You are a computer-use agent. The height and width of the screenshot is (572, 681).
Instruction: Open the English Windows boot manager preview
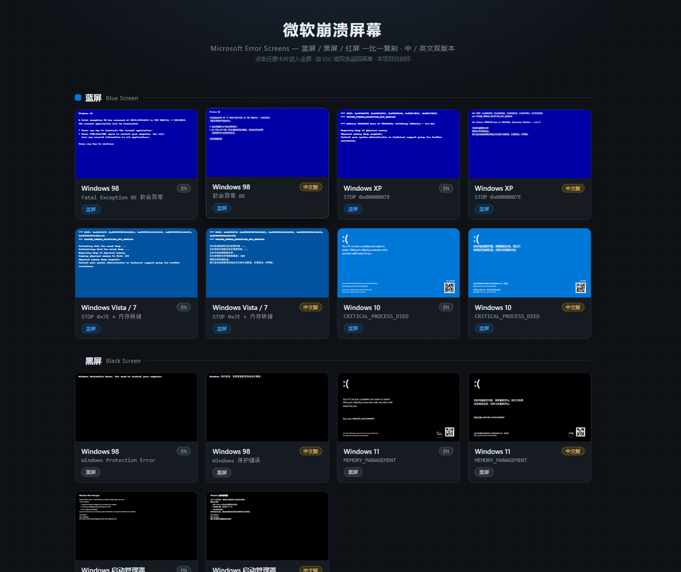[x=136, y=526]
